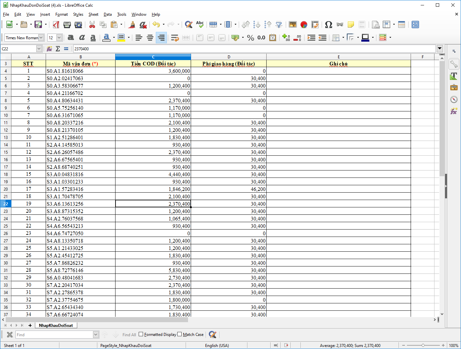461x349 pixels.
Task: Click the Clone Formatting paintbrush icon
Action: click(x=132, y=24)
